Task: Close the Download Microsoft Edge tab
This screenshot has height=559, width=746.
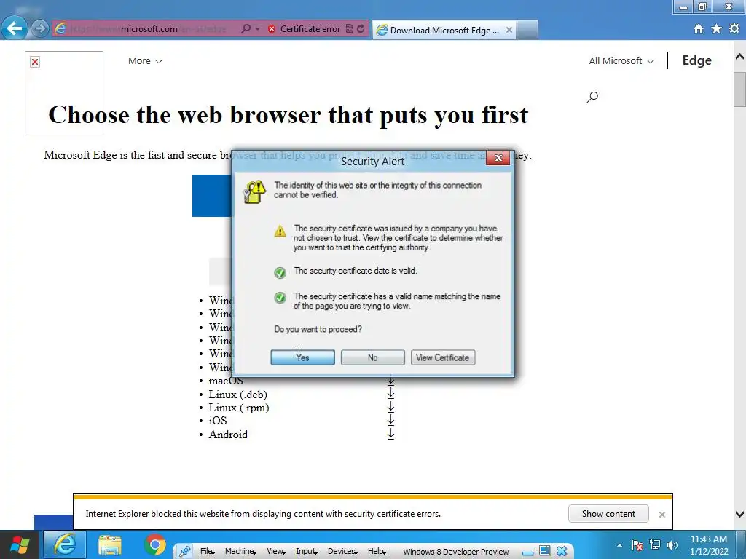Action: point(509,30)
